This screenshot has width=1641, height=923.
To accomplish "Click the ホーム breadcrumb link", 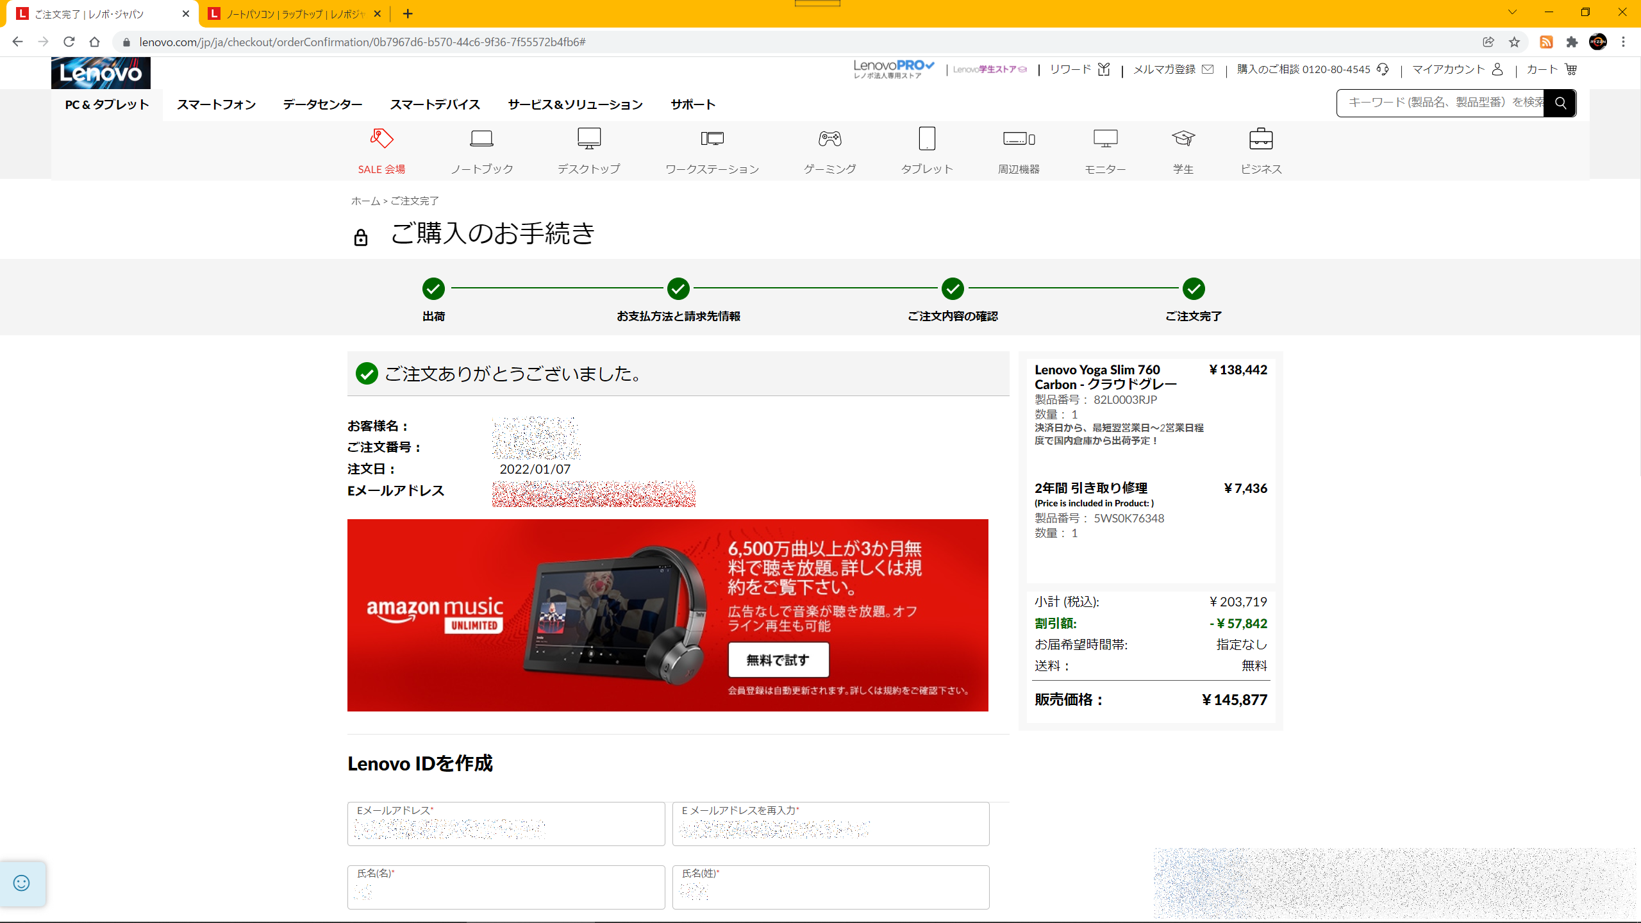I will (365, 201).
